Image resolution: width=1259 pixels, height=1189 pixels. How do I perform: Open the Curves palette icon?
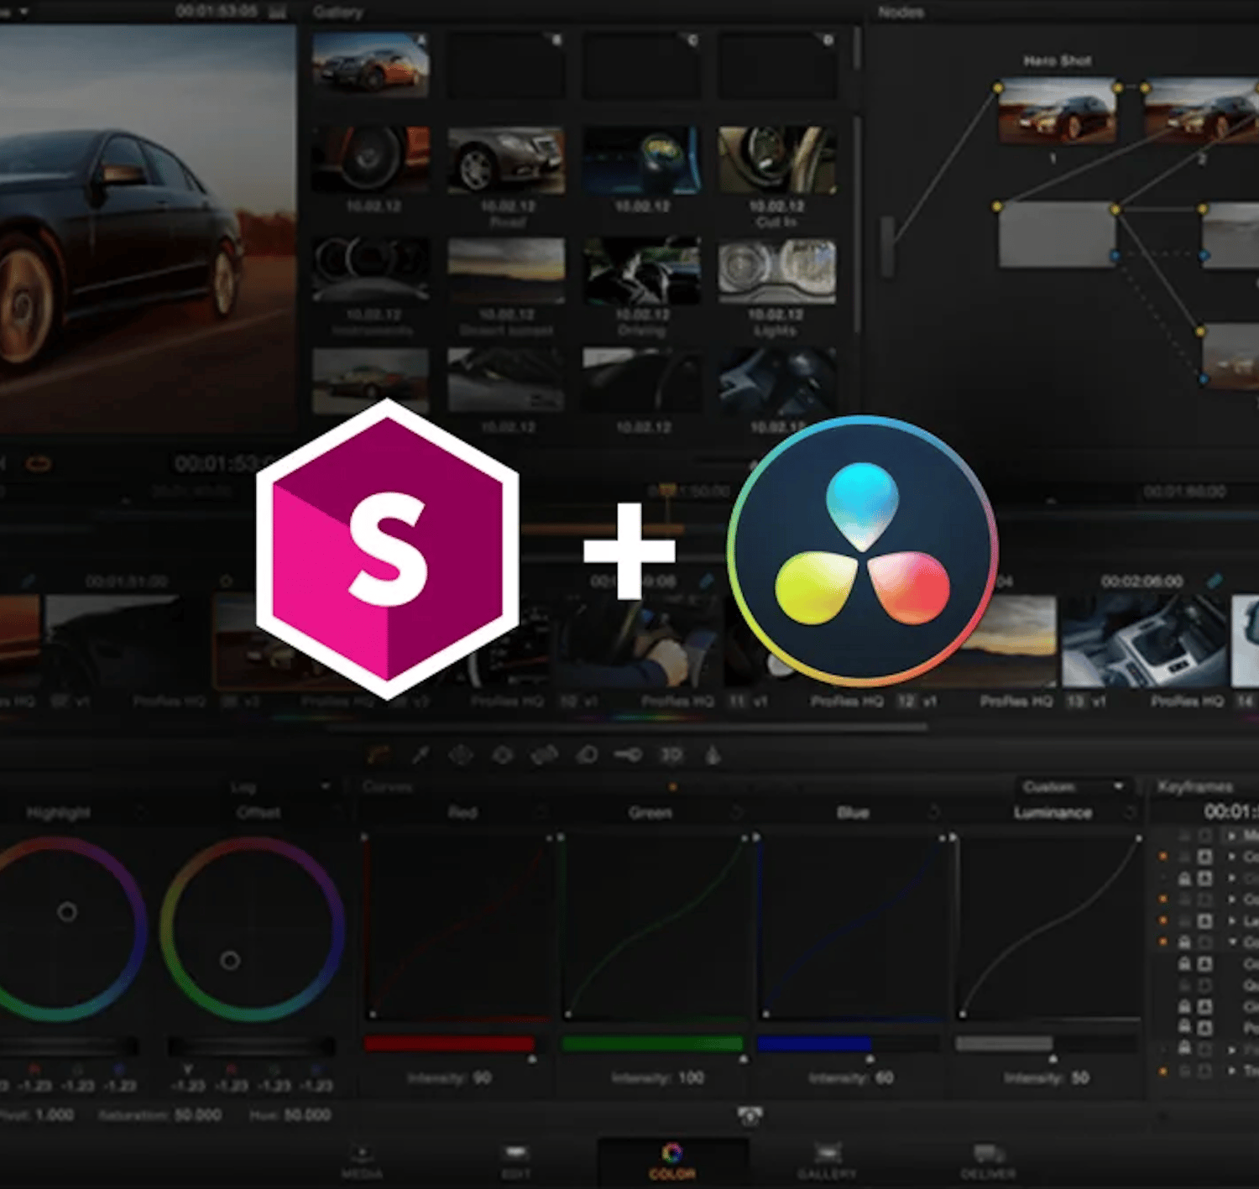point(379,755)
